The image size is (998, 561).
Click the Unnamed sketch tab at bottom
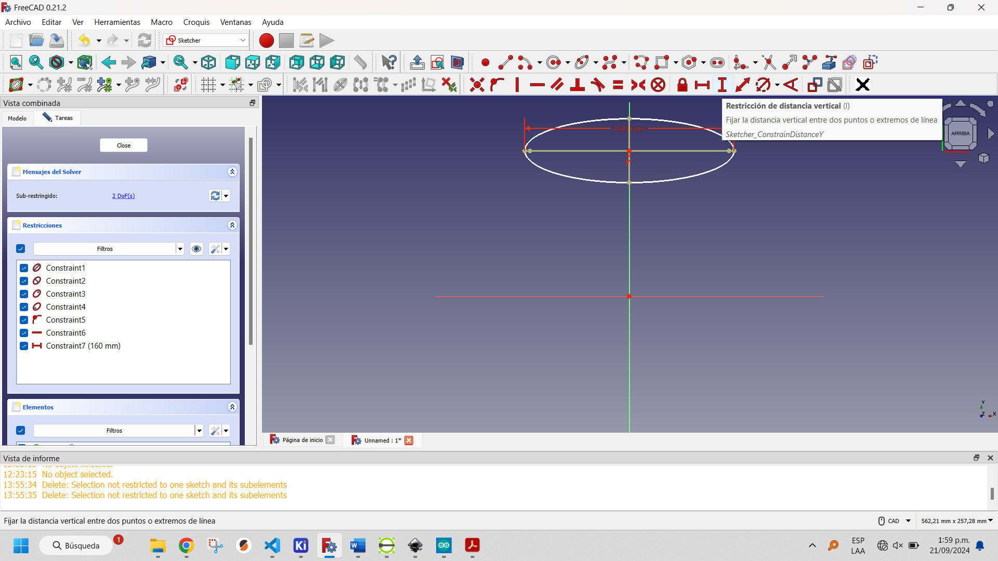click(x=380, y=440)
